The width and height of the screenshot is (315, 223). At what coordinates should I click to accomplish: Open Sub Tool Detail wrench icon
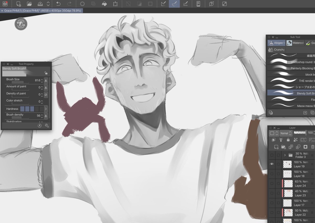(47, 126)
